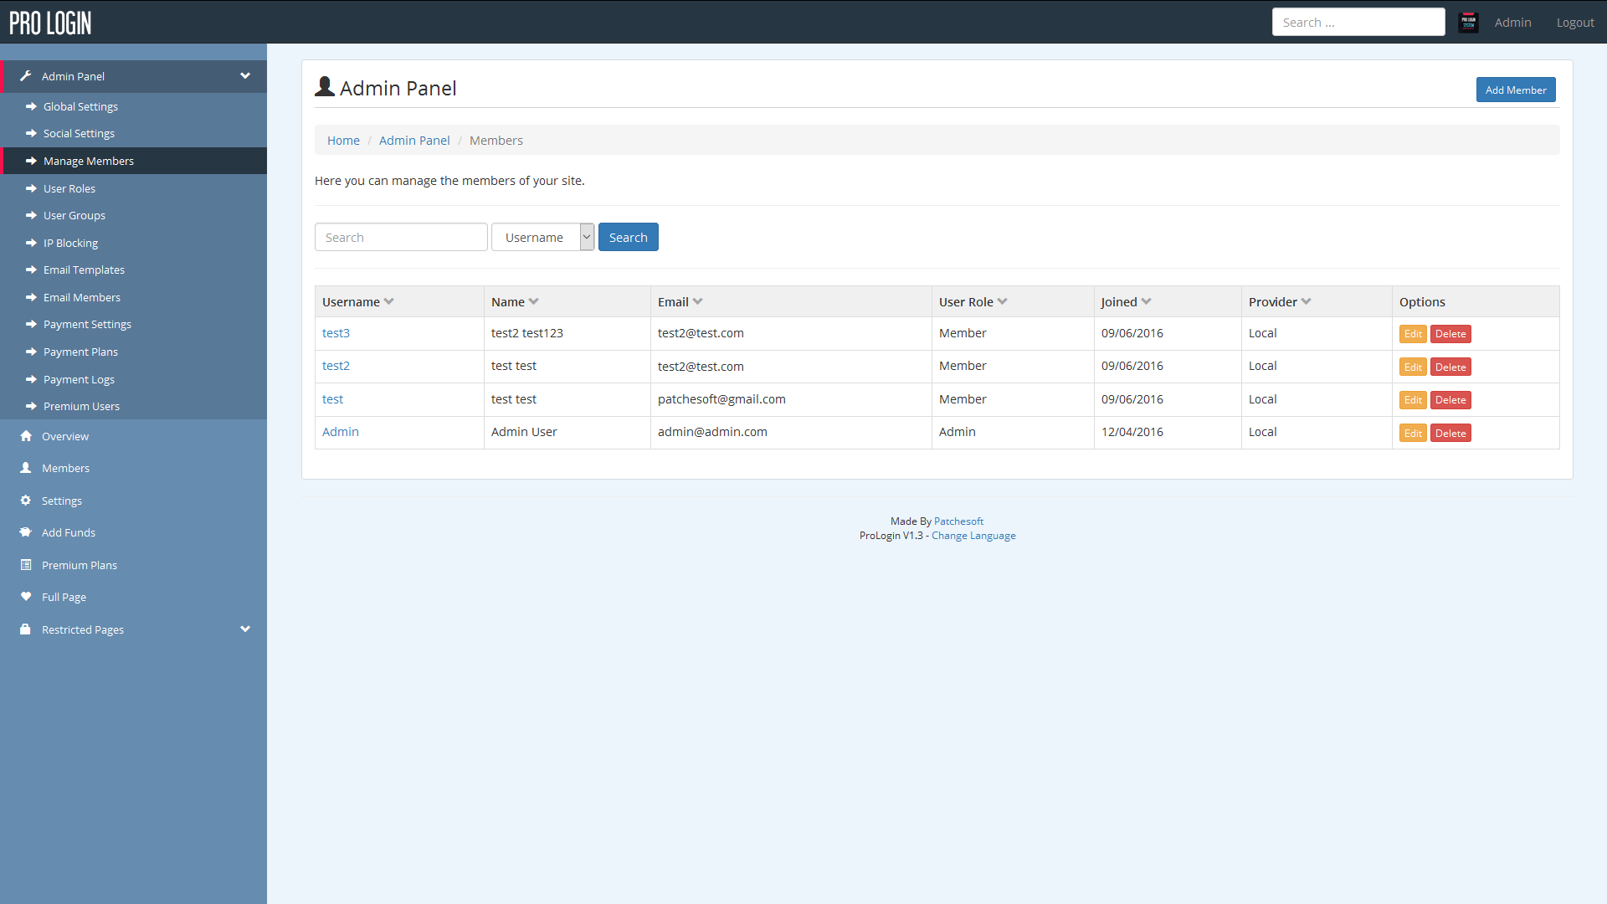Image resolution: width=1607 pixels, height=904 pixels.
Task: Click the Add Funds piggy bank icon
Action: tap(26, 532)
